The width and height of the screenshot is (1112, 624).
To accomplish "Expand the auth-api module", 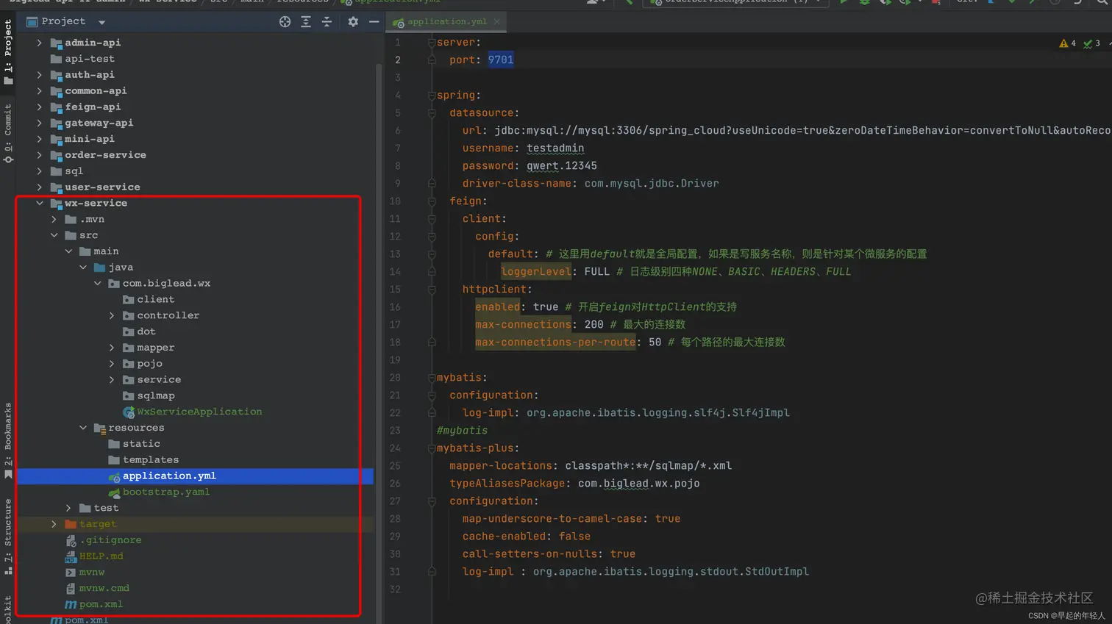I will (40, 75).
